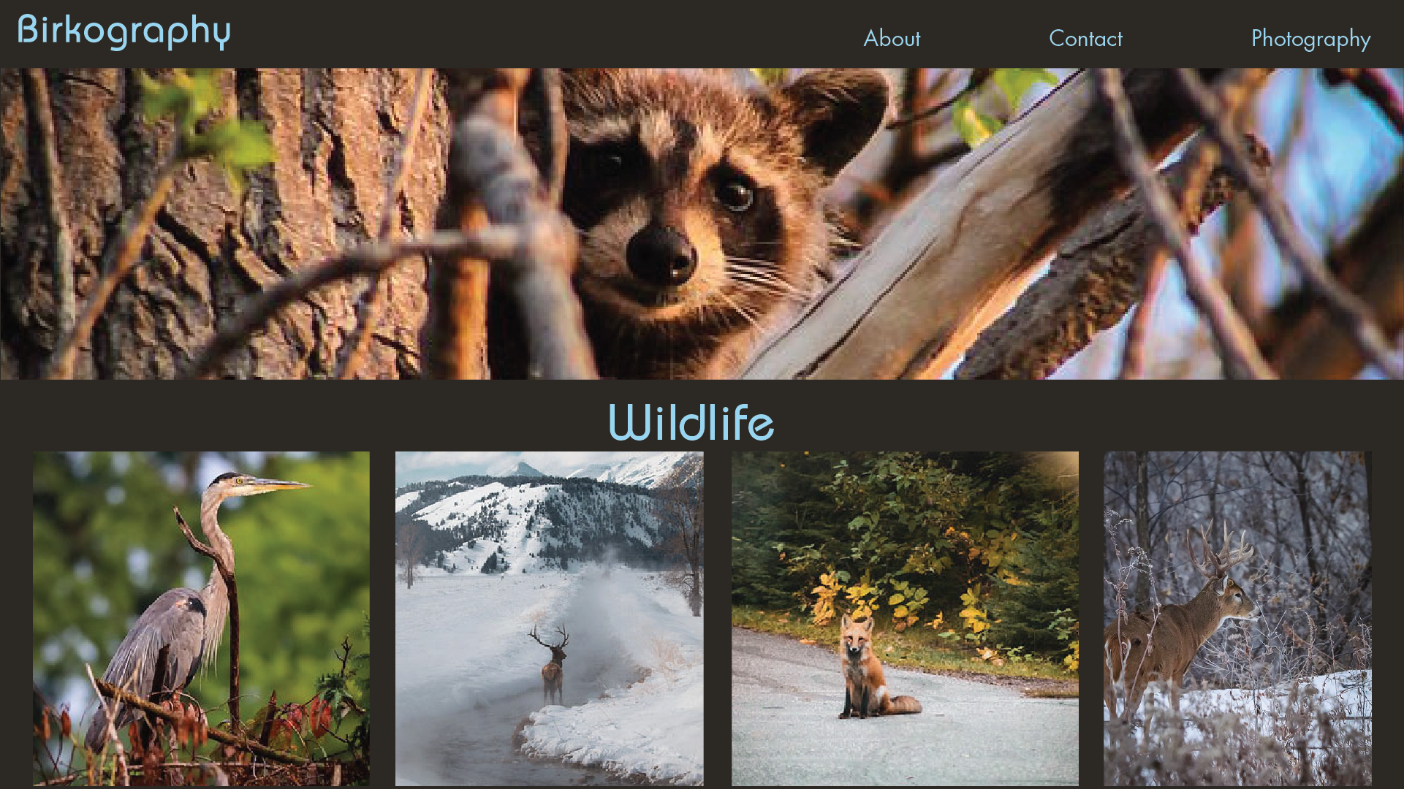The width and height of the screenshot is (1404, 789).
Task: Open the About page
Action: point(892,39)
